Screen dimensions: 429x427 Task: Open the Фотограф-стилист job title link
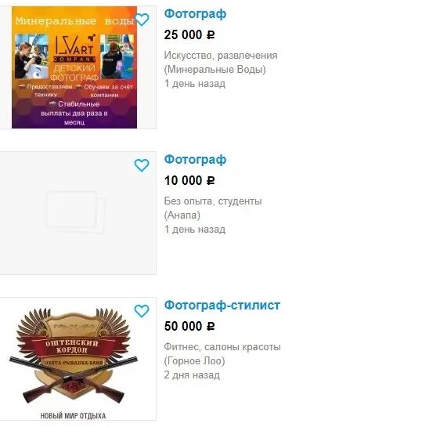[222, 305]
